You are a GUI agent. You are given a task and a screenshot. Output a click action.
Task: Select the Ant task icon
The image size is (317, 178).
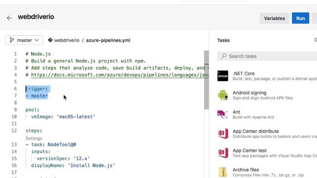coord(222,114)
